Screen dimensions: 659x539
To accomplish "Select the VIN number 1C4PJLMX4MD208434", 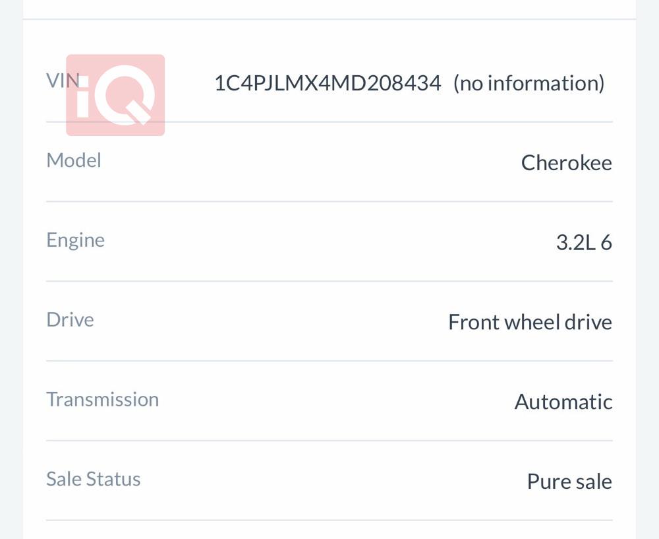I will coord(328,83).
